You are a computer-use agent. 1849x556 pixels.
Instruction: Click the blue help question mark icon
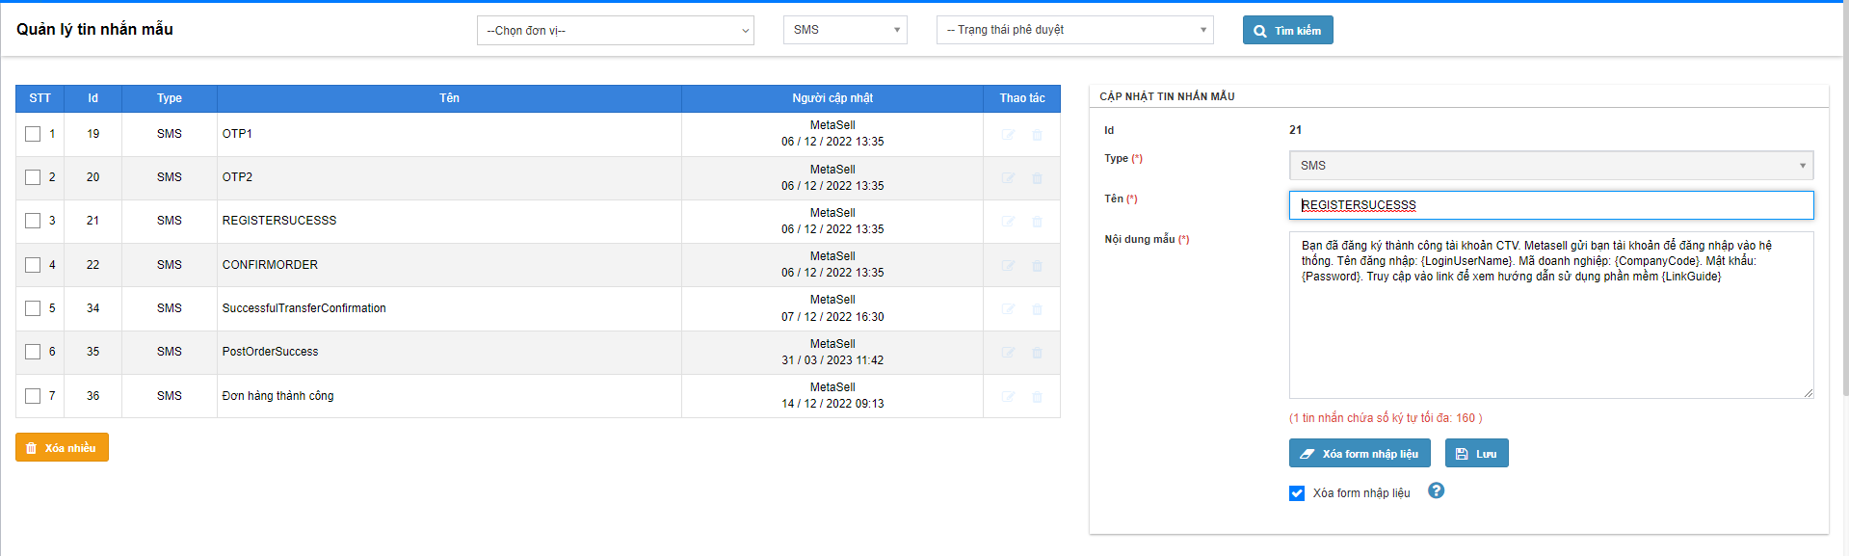1436,490
